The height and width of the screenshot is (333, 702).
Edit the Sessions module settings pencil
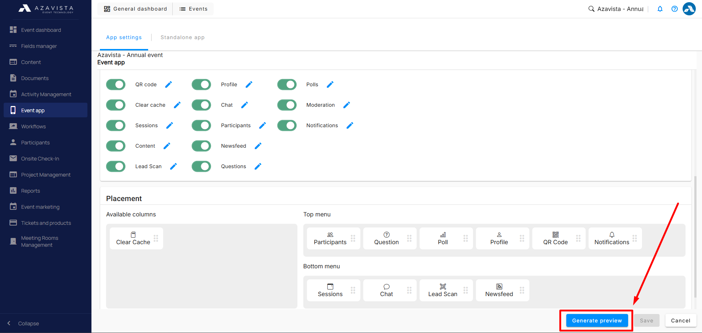169,125
